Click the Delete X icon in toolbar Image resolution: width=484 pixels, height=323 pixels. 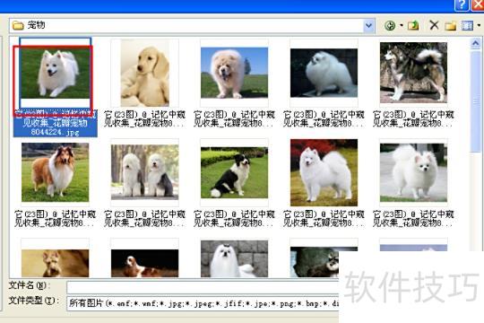(x=434, y=25)
